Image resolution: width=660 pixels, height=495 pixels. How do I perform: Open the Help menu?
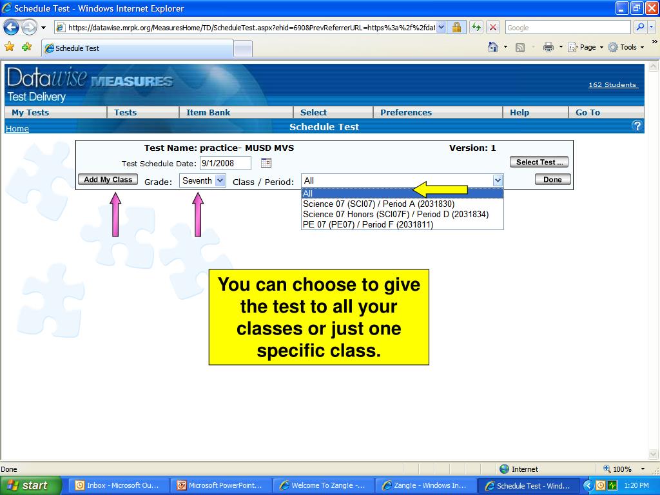click(519, 112)
